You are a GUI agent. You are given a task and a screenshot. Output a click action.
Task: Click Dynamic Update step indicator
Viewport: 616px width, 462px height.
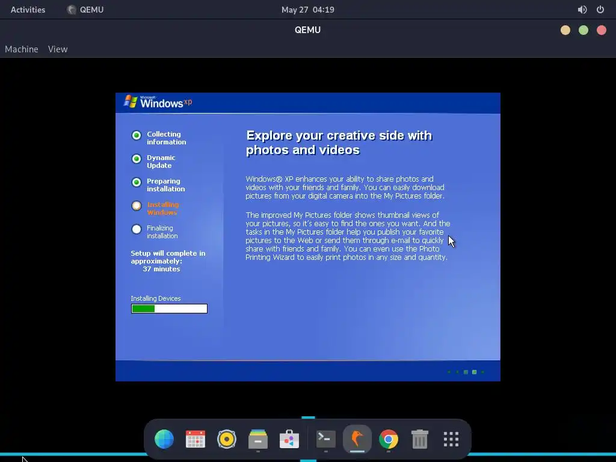137,159
